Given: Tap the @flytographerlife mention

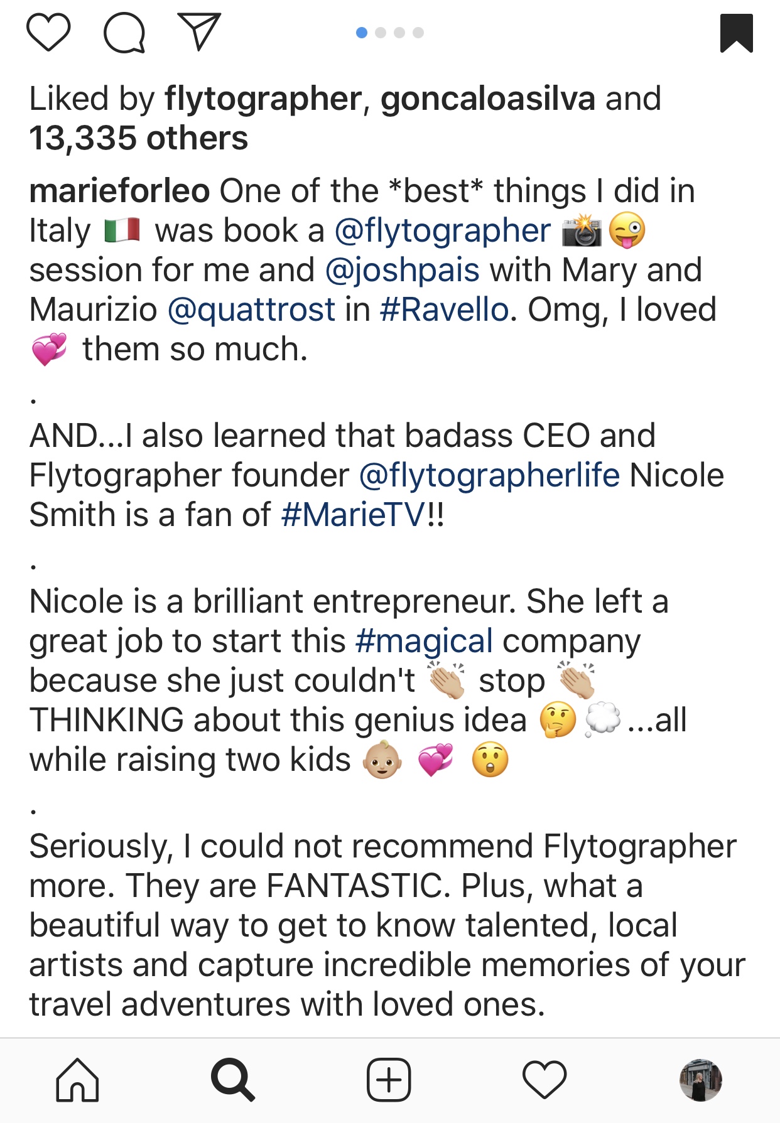Looking at the screenshot, I should coord(489,475).
